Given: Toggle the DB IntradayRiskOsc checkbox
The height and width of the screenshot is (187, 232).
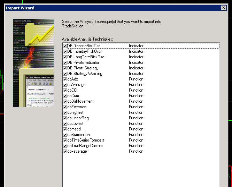Looking at the screenshot, I should pos(65,51).
